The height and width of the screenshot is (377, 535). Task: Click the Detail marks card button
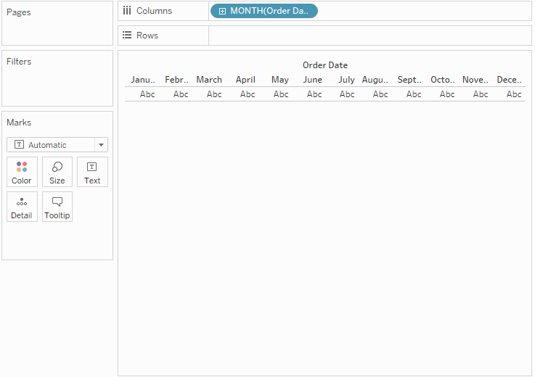point(22,207)
